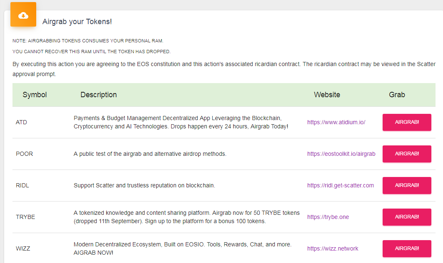The image size is (443, 263).
Task: Click the 'Airgrab your Tokens!' heading
Action: pyautogui.click(x=77, y=22)
